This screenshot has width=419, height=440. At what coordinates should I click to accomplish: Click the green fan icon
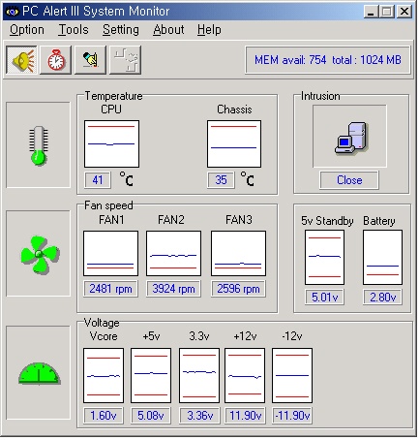(40, 254)
